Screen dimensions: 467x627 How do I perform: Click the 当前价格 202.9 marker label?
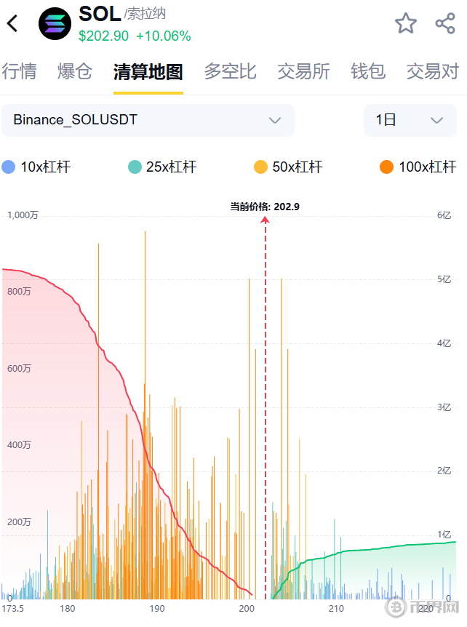[265, 207]
